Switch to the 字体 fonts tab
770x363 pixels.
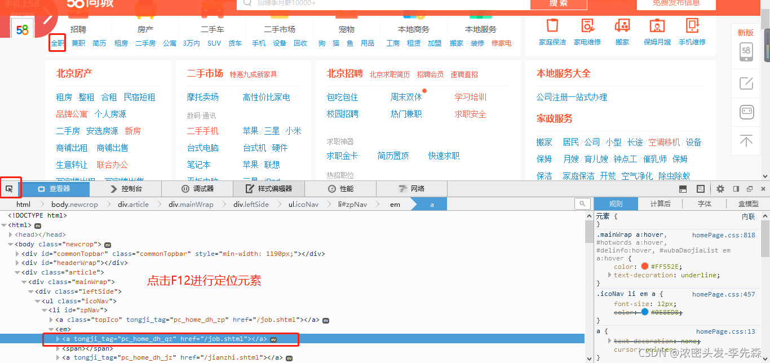tap(704, 203)
